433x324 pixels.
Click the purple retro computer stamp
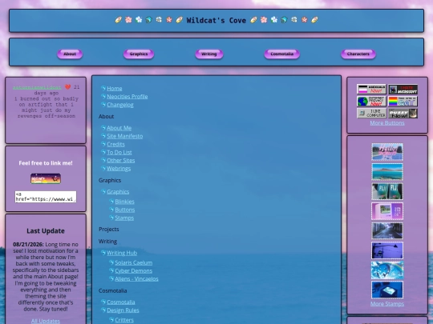pos(387,211)
